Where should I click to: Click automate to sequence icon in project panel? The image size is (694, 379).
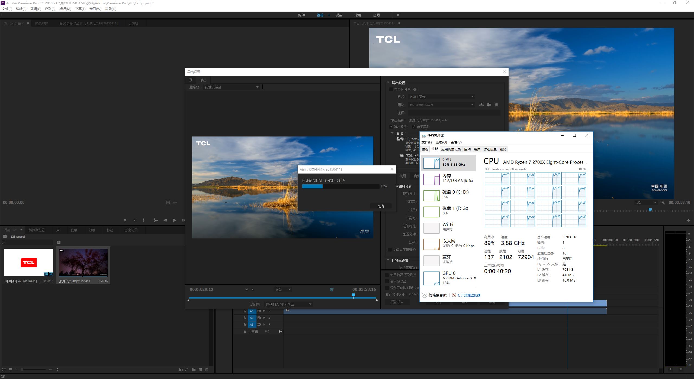tap(181, 370)
